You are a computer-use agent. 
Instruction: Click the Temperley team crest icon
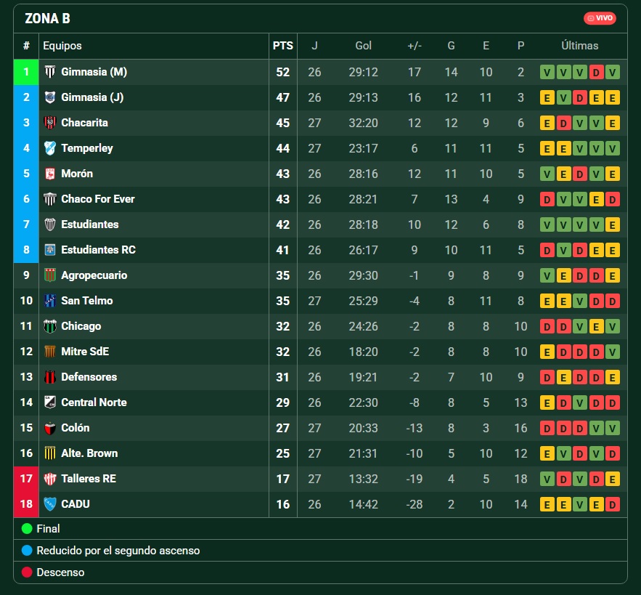(x=50, y=148)
